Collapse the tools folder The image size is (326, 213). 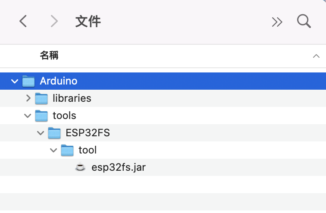[x=28, y=116]
